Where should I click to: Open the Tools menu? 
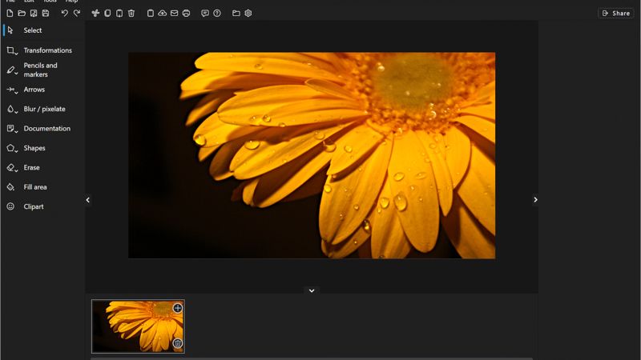click(50, 2)
